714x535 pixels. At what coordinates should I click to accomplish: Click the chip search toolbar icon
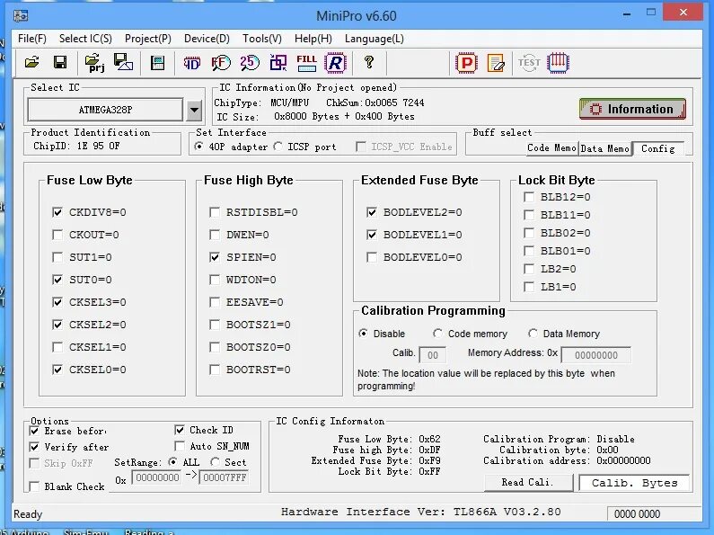pos(157,63)
